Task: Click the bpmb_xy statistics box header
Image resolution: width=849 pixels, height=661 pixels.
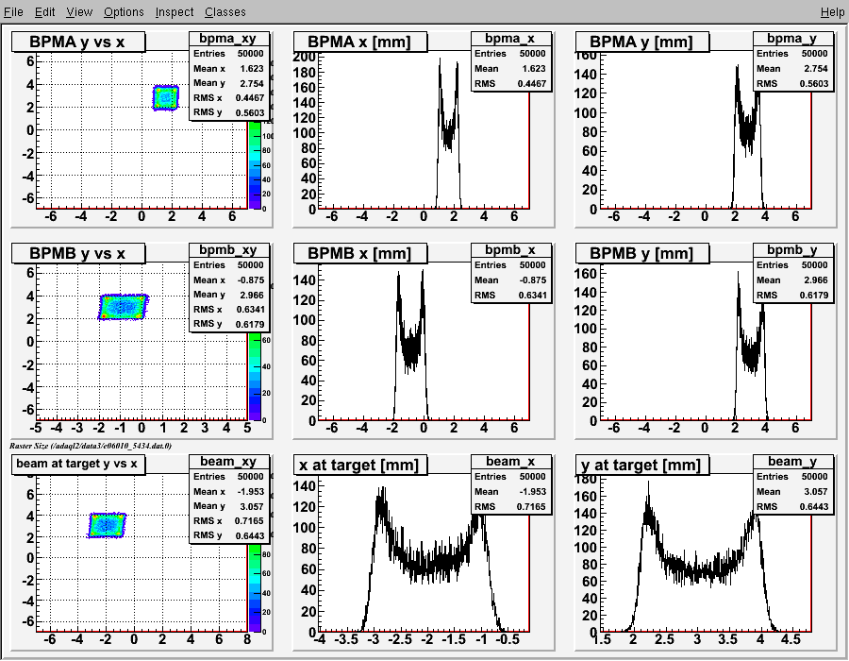Action: coord(228,250)
